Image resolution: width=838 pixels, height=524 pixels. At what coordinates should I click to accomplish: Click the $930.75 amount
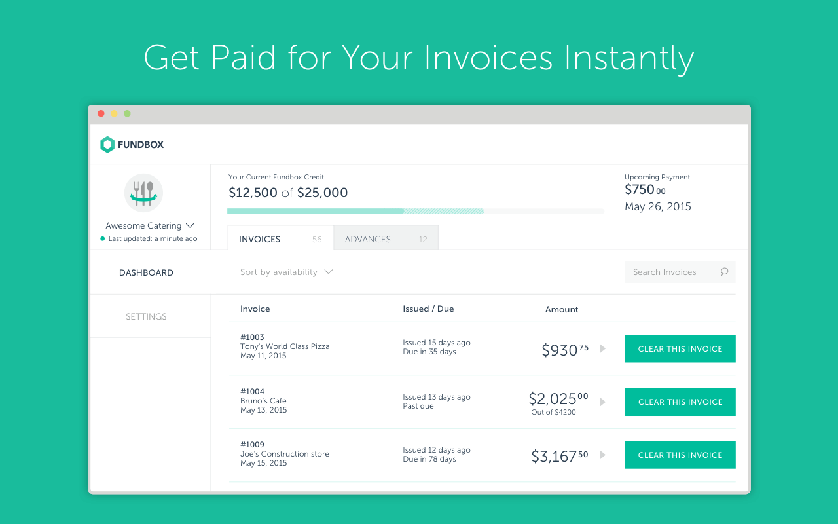coord(565,350)
